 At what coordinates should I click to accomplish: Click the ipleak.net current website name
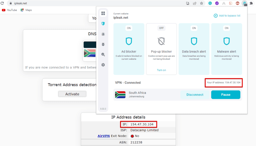coord(121,18)
